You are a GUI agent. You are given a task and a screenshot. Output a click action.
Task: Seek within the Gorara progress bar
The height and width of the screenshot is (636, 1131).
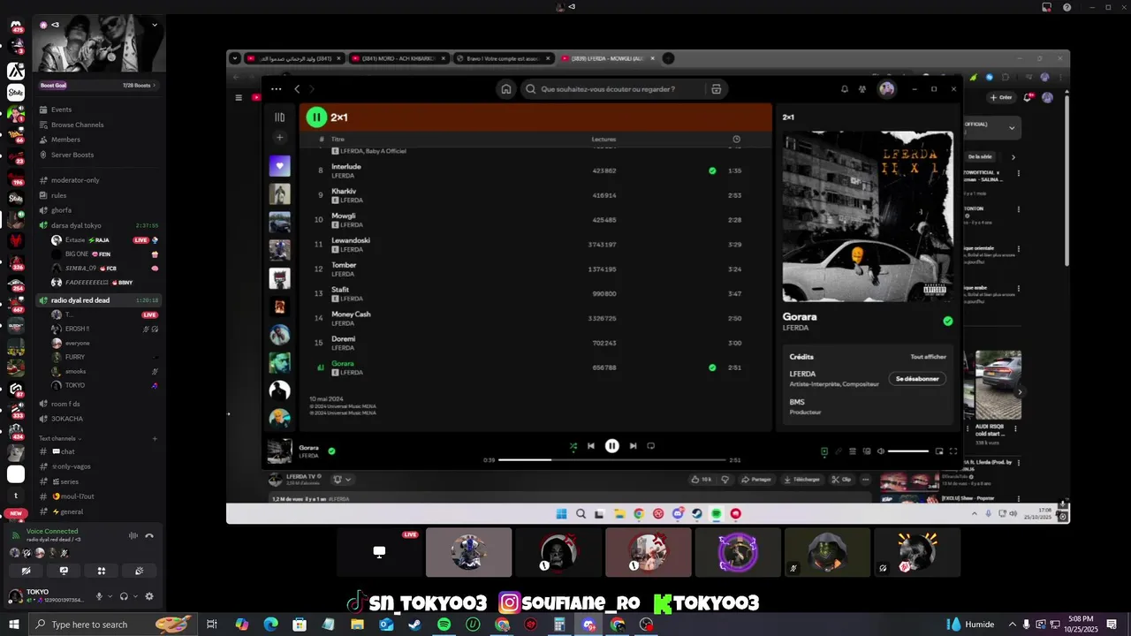pyautogui.click(x=611, y=460)
